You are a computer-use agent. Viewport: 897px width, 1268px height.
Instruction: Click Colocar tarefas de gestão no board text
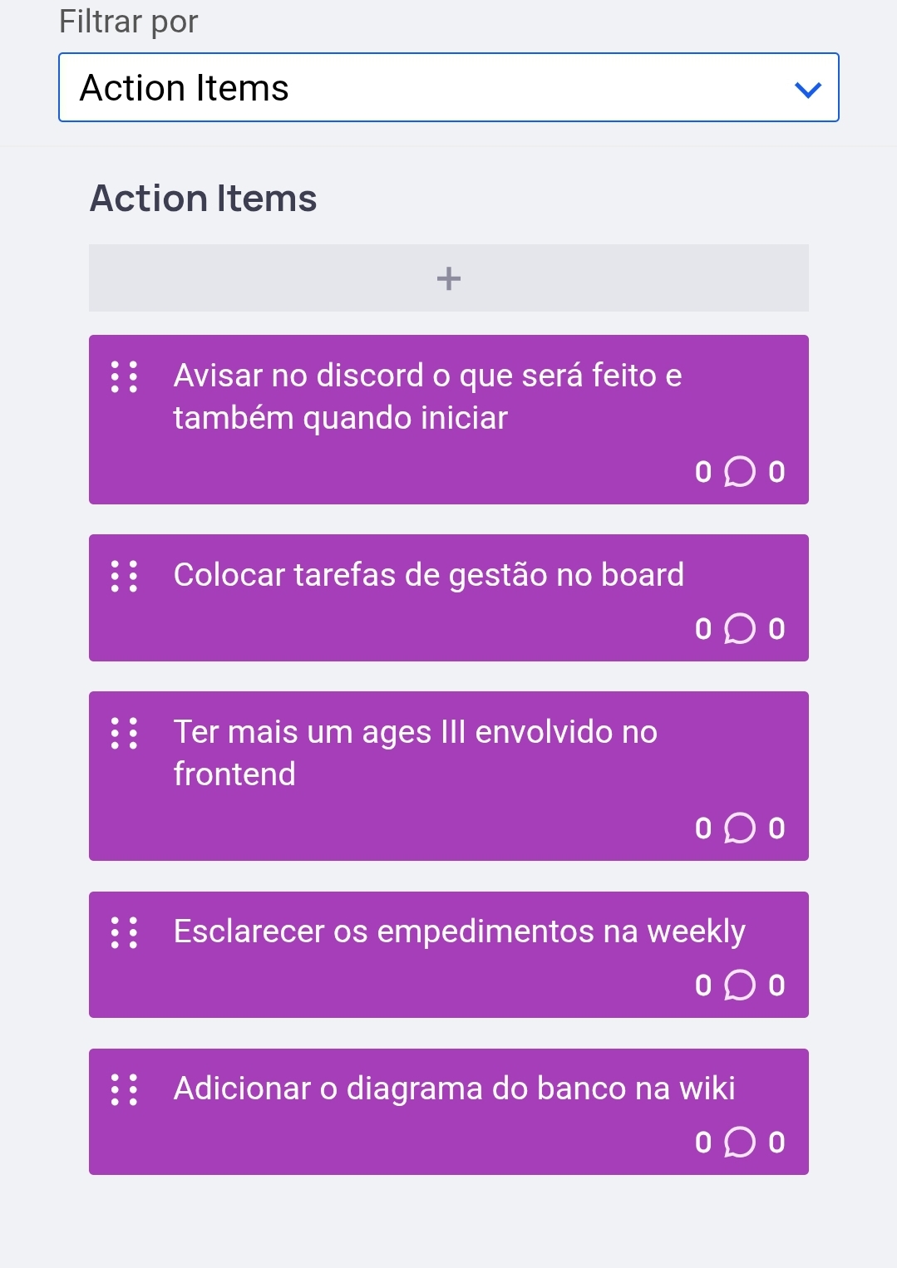(428, 575)
